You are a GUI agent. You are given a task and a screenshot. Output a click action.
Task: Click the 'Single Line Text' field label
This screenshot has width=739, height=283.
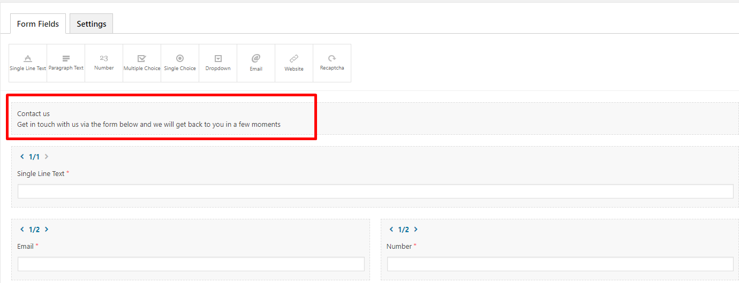41,173
